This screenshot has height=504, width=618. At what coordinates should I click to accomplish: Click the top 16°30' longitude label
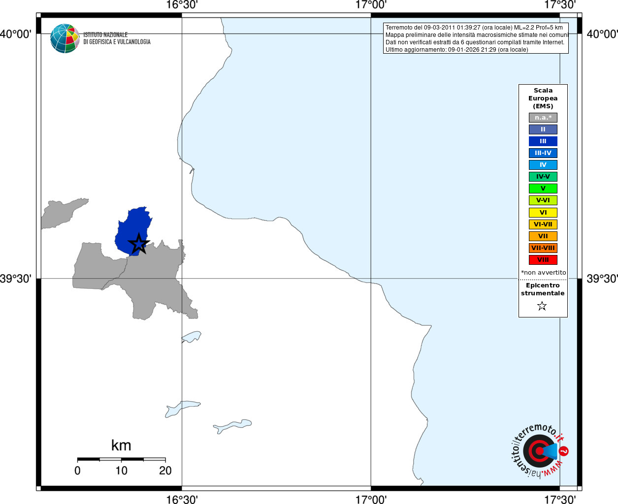pyautogui.click(x=182, y=5)
